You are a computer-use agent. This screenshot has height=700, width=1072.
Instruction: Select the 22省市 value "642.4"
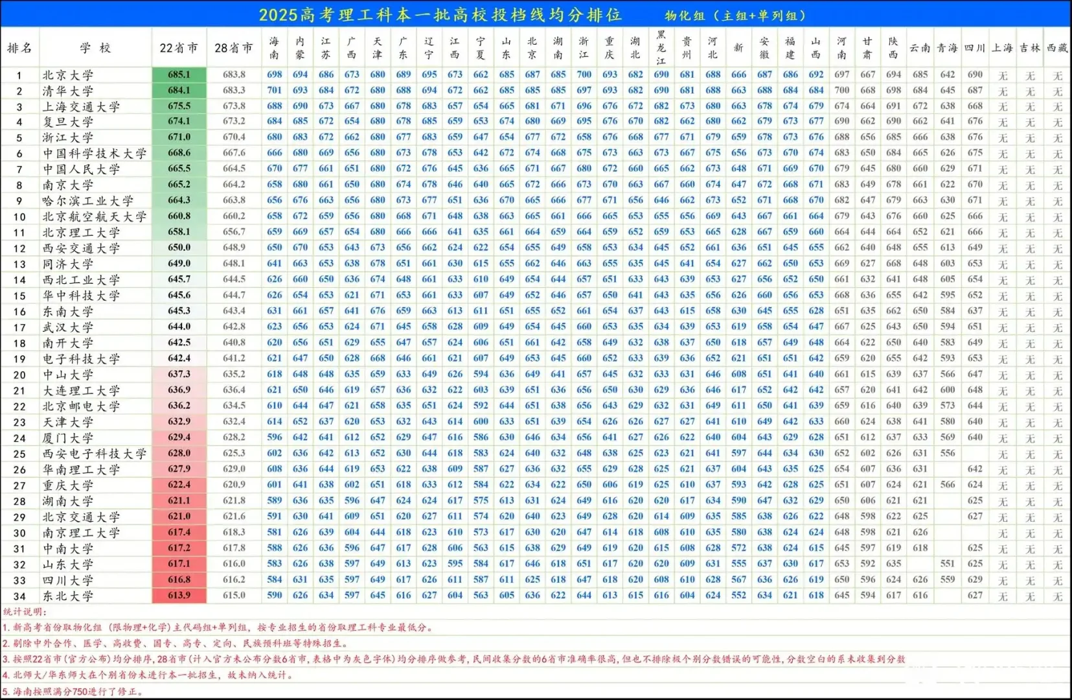[x=179, y=358]
